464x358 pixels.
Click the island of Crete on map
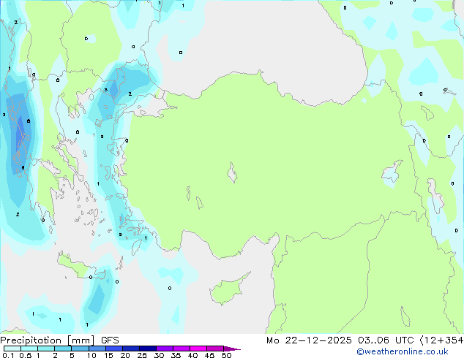(80, 267)
